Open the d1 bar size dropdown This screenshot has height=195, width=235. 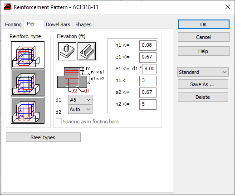click(x=80, y=100)
